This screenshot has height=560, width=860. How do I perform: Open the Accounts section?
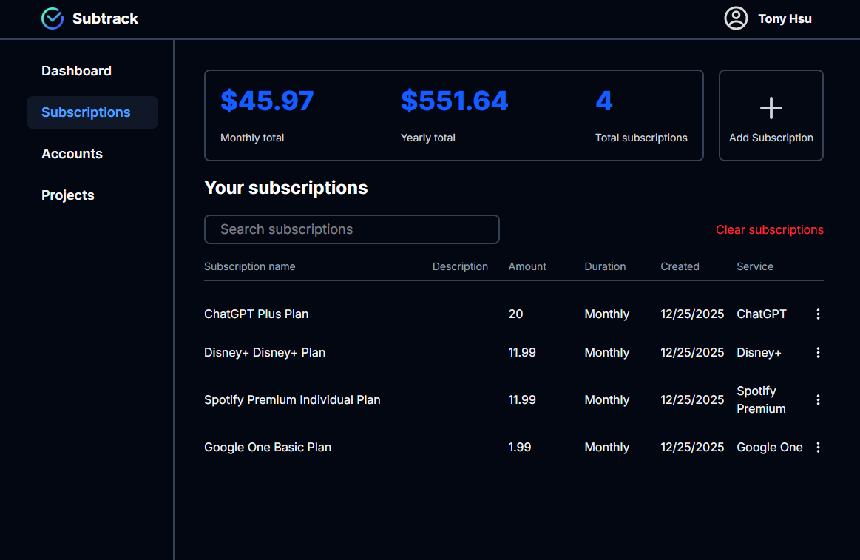[72, 154]
